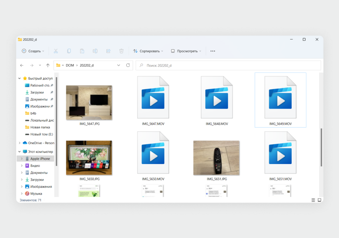
Task: Select the IMG_5647.JPG living room thumbnail
Action: pos(89,103)
